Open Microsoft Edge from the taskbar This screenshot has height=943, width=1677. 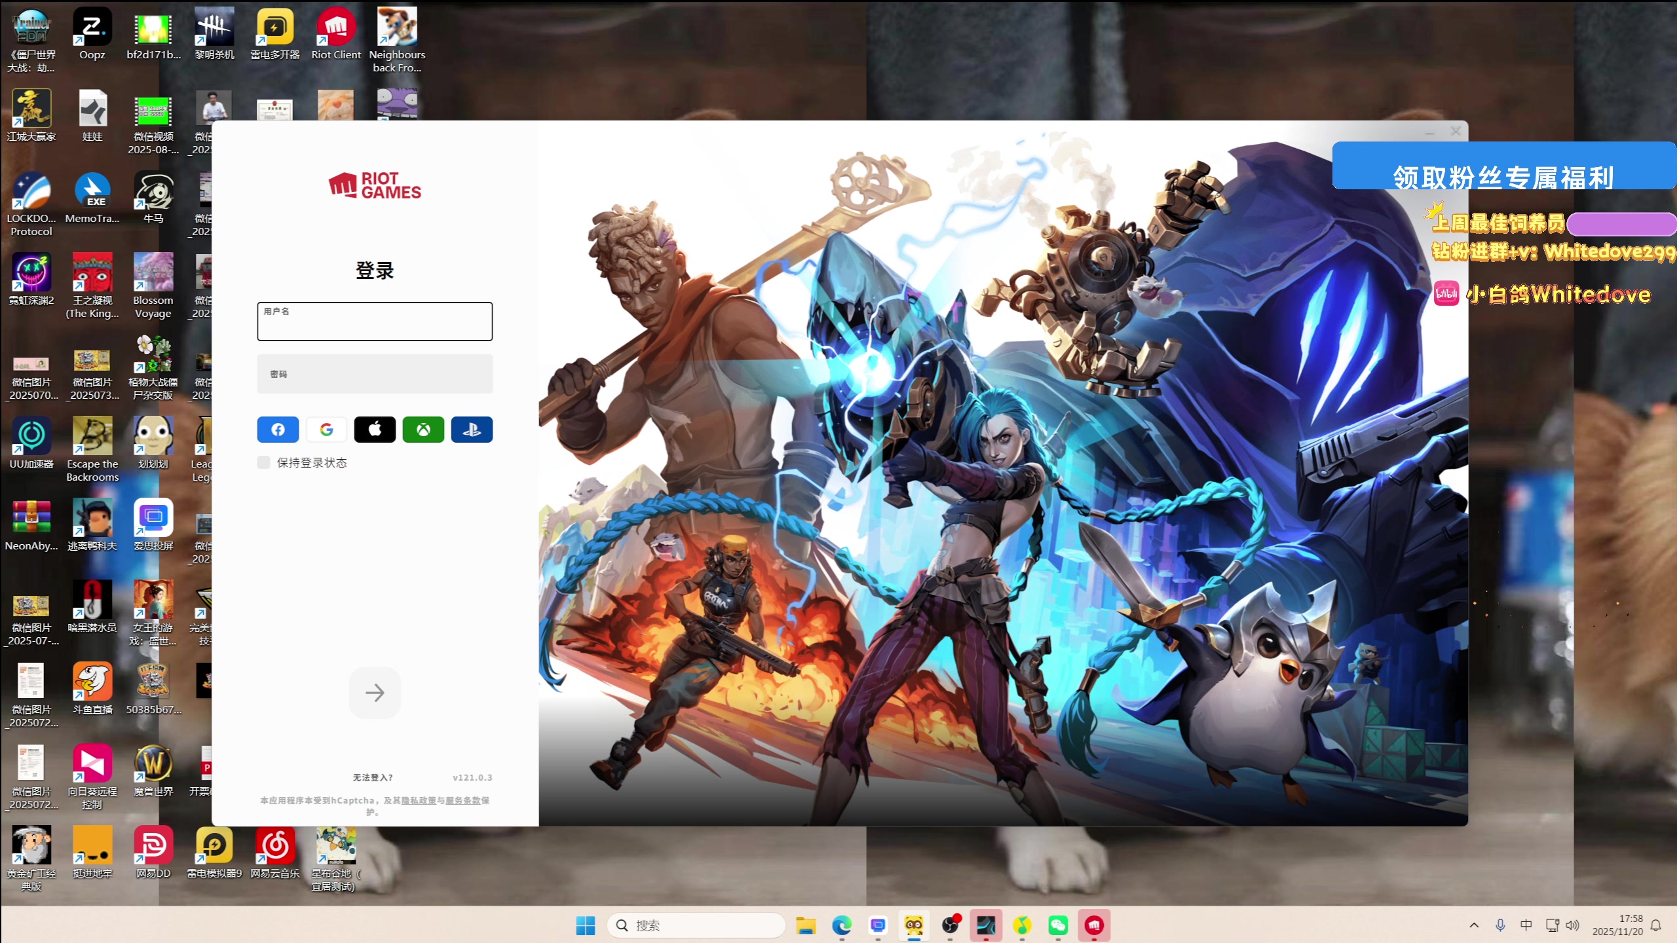point(842,925)
